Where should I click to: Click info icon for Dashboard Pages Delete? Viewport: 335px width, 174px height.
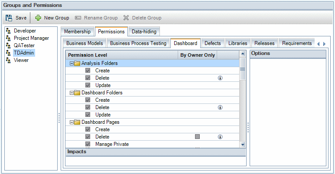tap(220, 137)
